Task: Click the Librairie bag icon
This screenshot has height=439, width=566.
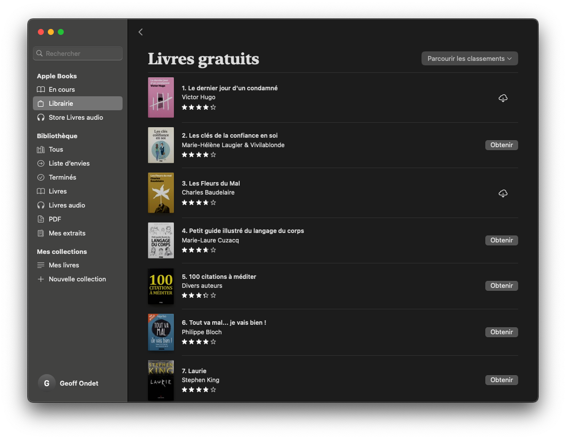Action: pyautogui.click(x=41, y=103)
